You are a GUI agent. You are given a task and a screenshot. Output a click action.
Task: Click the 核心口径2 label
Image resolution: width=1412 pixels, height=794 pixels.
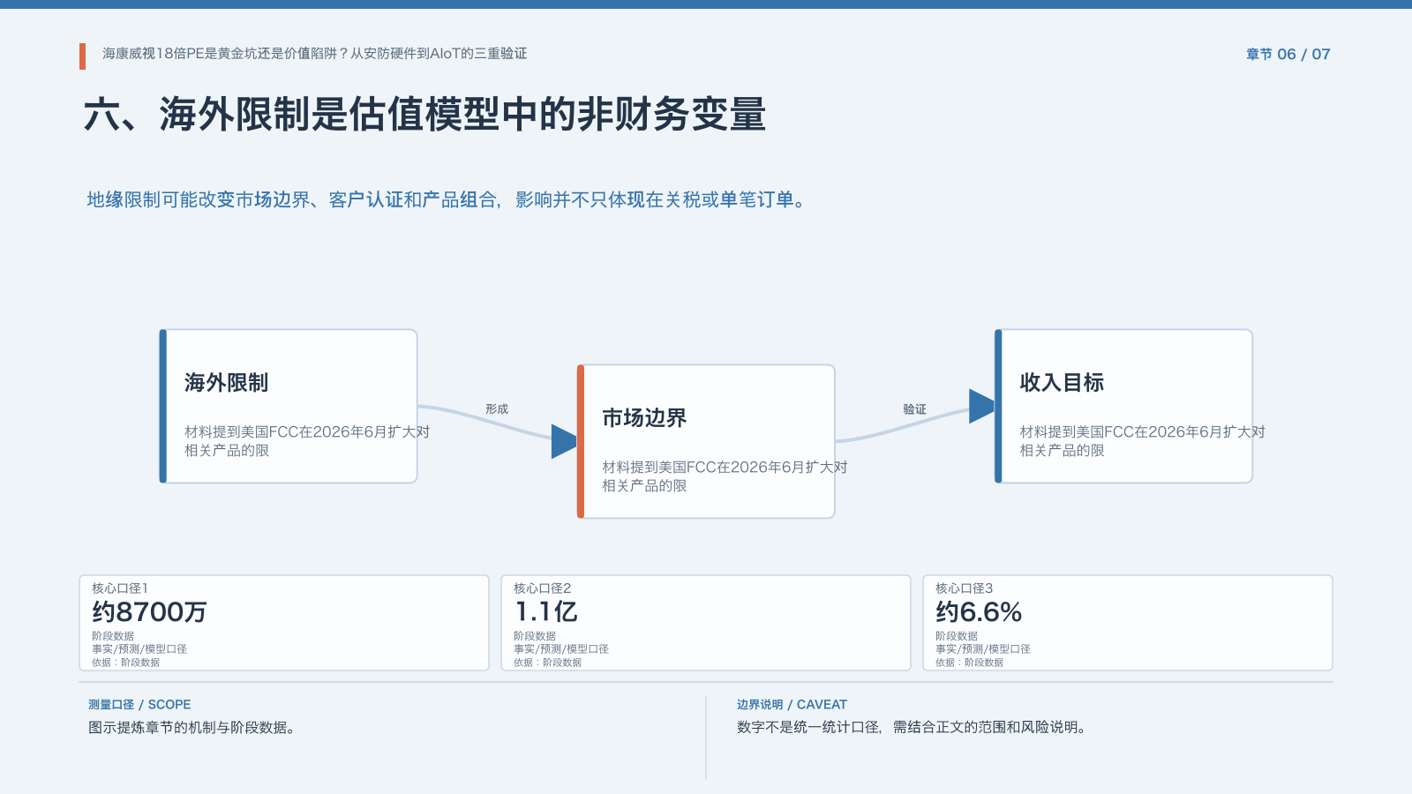542,588
